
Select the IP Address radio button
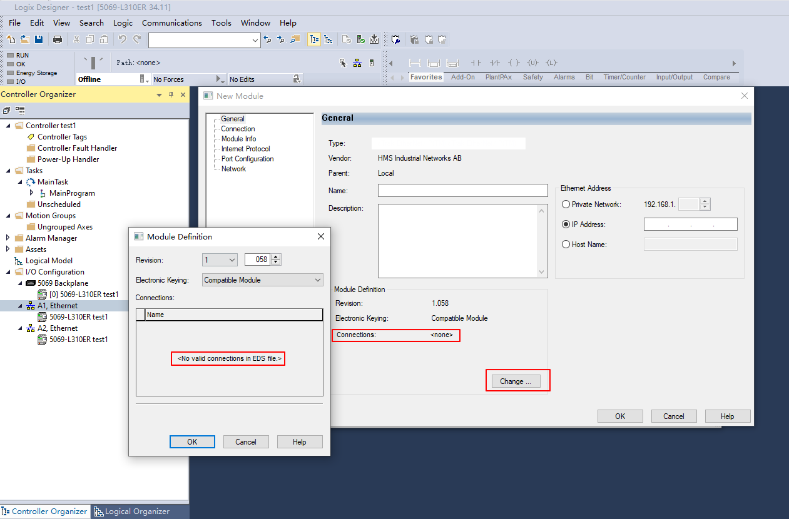566,224
